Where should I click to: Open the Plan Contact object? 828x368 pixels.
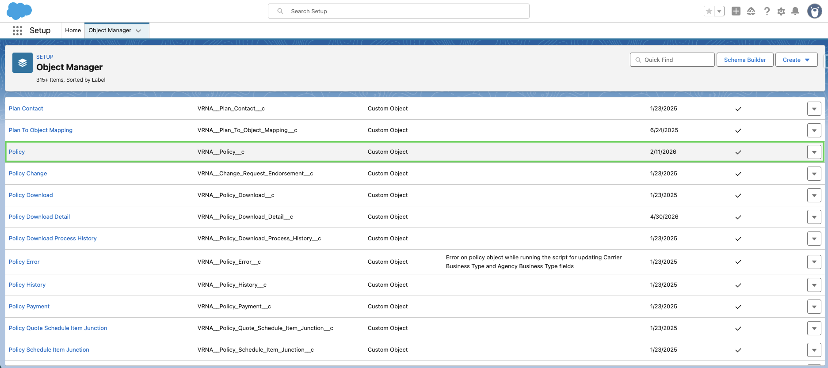26,109
